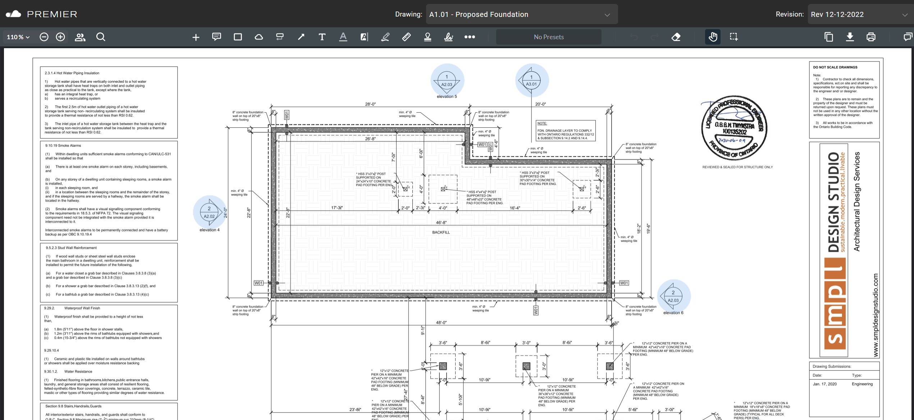The height and width of the screenshot is (420, 914).
Task: Expand the 110% zoom level dropdown
Action: (x=17, y=37)
